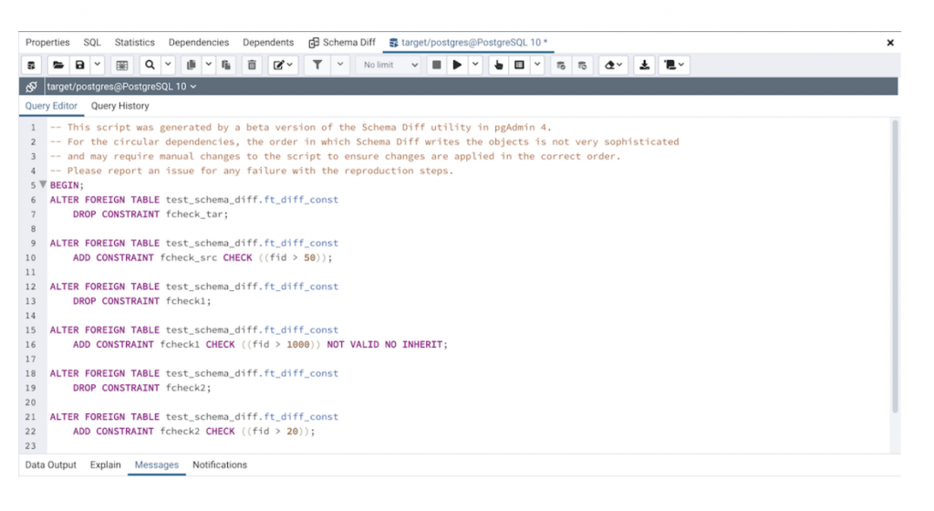934x511 pixels.
Task: Collapse the BEGIN block fold triangle
Action: (x=43, y=184)
